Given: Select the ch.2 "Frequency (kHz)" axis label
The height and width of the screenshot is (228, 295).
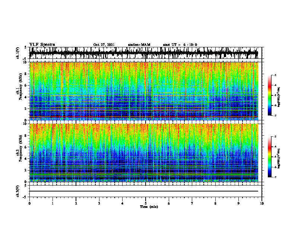Looking at the screenshot, I should pyautogui.click(x=21, y=148).
